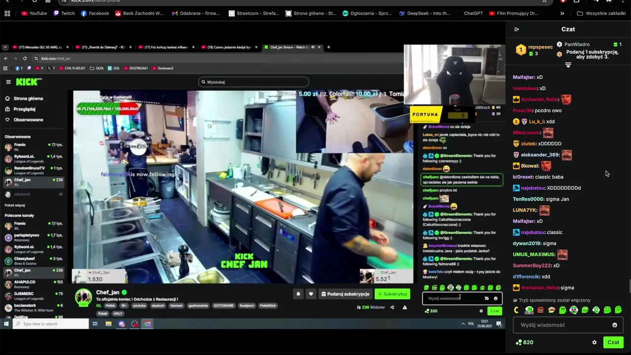Collapse the Czat panel with arrow icon
Viewport: 631px width, 355px height.
(x=516, y=29)
